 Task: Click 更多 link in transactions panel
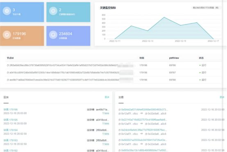tap(222, 97)
